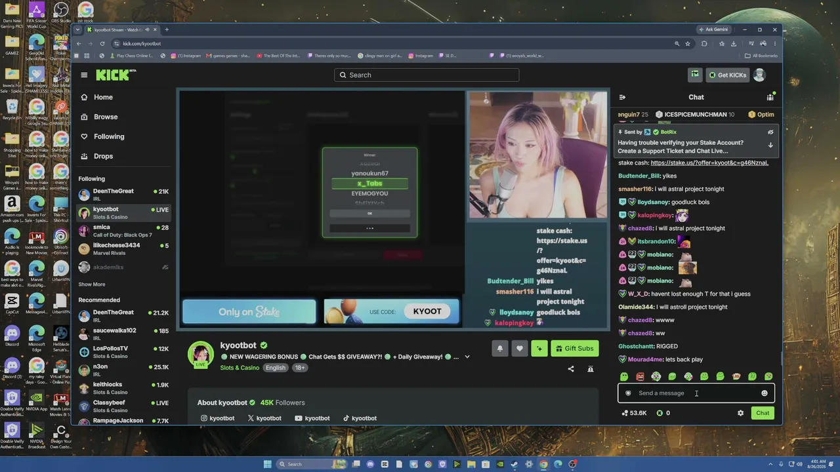Click the kick.com/kyootbot address bar
840x472 pixels.
point(394,44)
